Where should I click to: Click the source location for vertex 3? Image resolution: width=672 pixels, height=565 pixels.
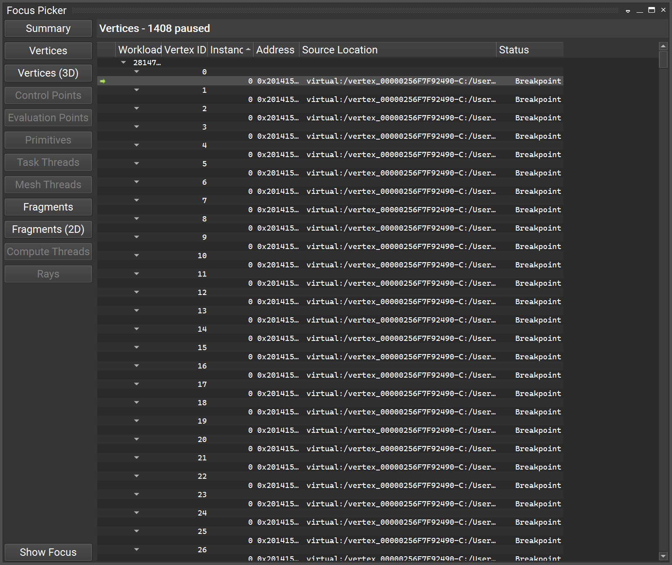[401, 136]
